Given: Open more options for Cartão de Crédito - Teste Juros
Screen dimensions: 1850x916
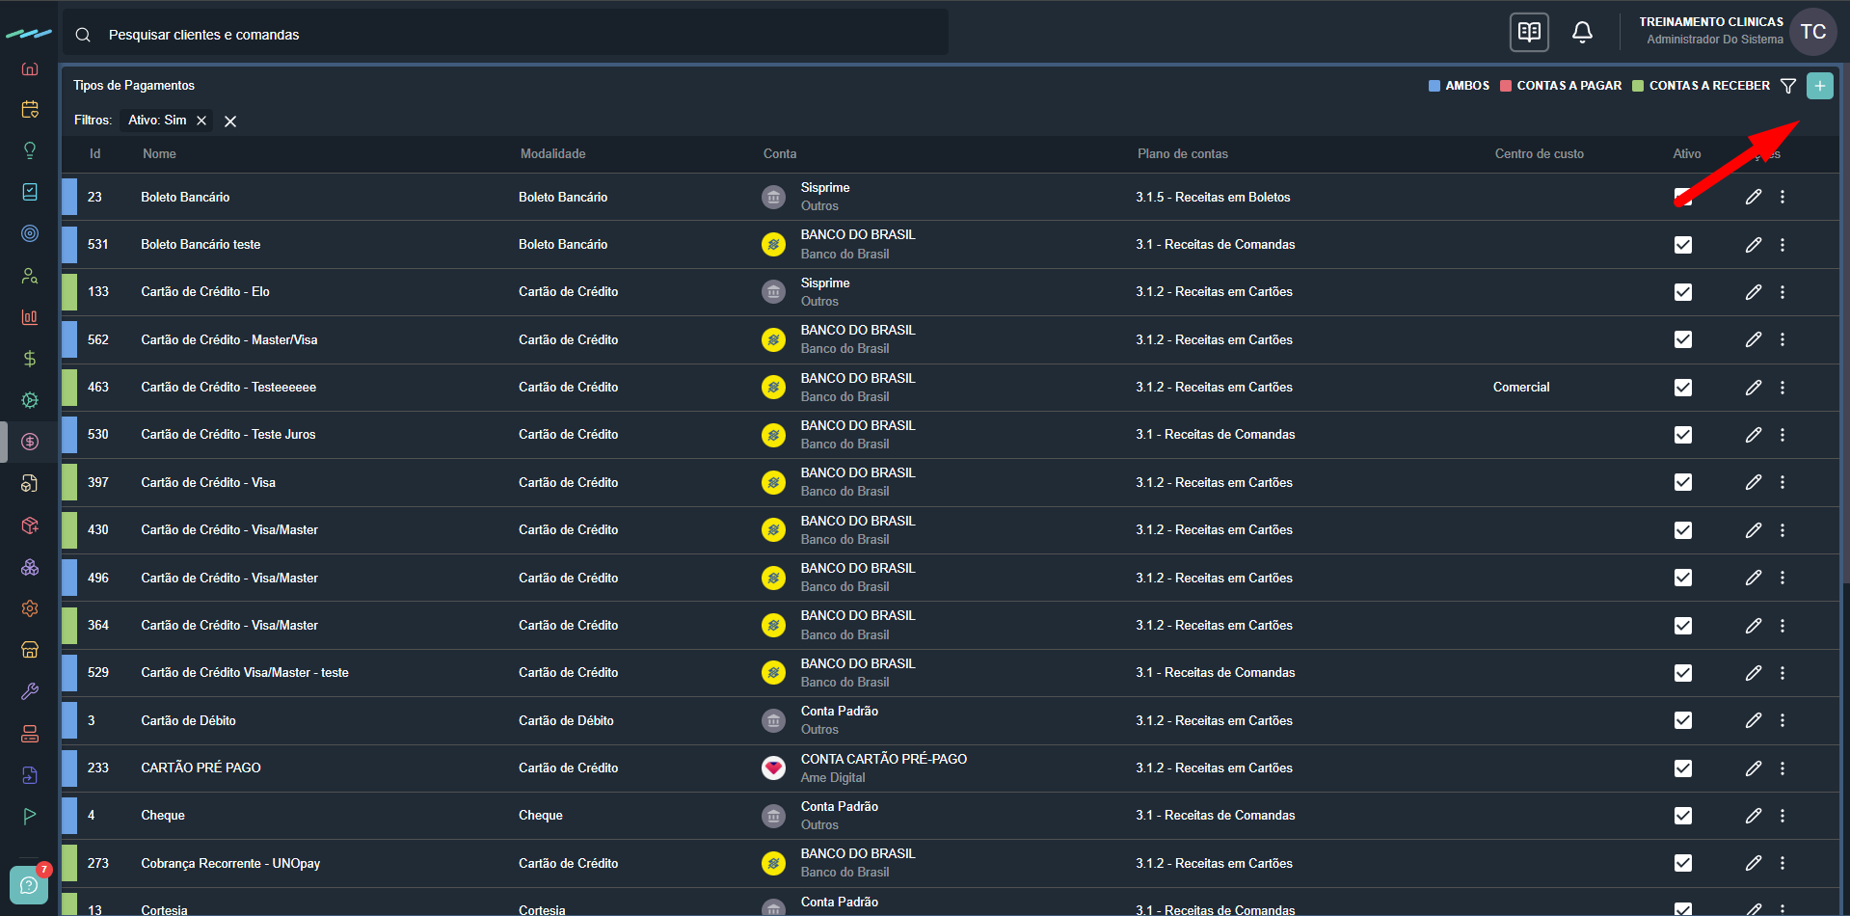Looking at the screenshot, I should click(x=1783, y=435).
